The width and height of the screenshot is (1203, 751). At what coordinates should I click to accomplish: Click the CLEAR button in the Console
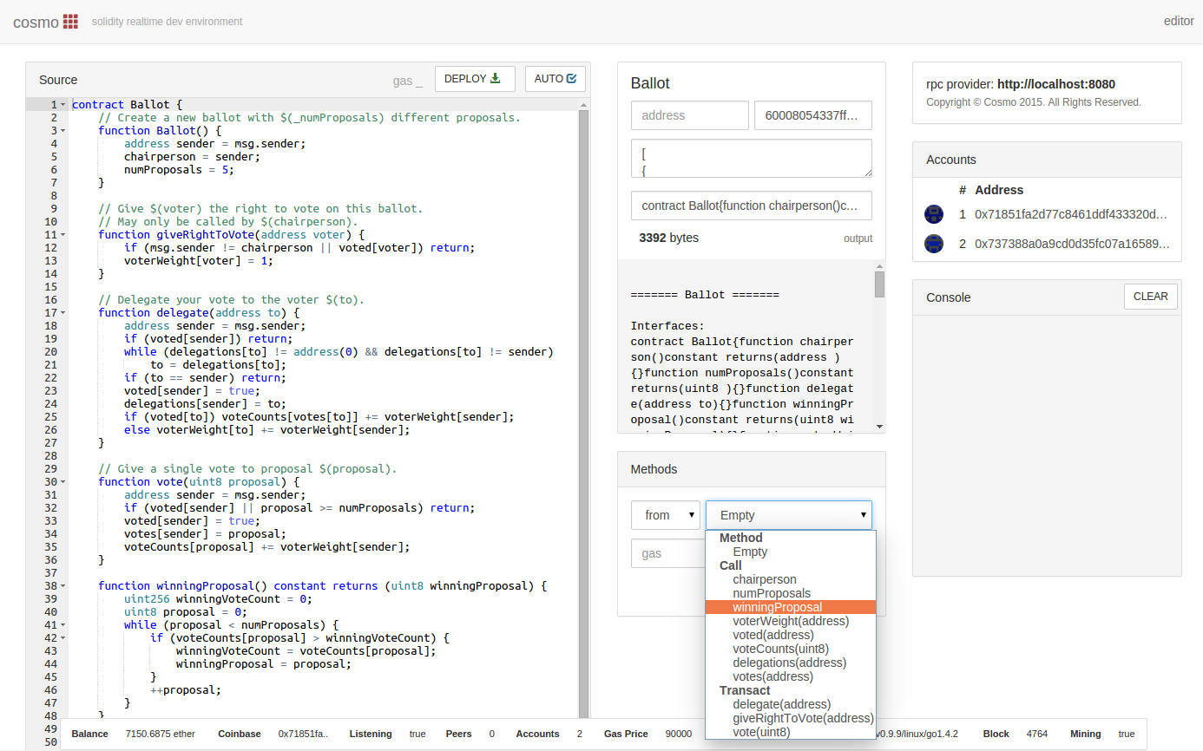coord(1150,296)
